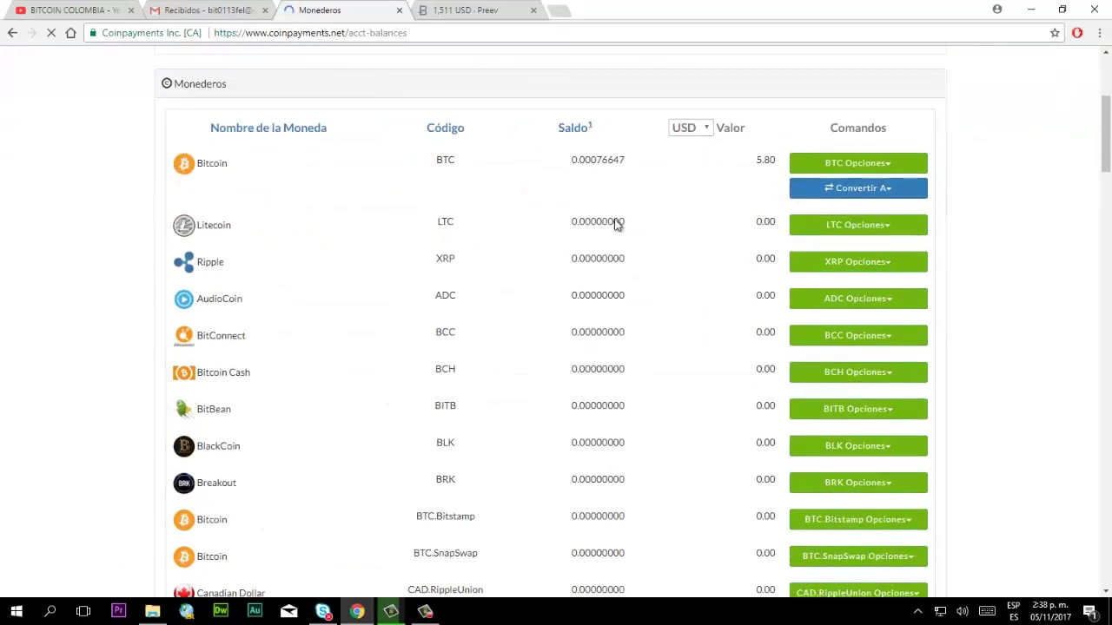Click the BITB code text
1112x625 pixels.
(x=445, y=405)
